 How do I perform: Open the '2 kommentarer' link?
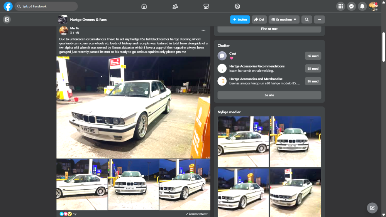tap(197, 214)
